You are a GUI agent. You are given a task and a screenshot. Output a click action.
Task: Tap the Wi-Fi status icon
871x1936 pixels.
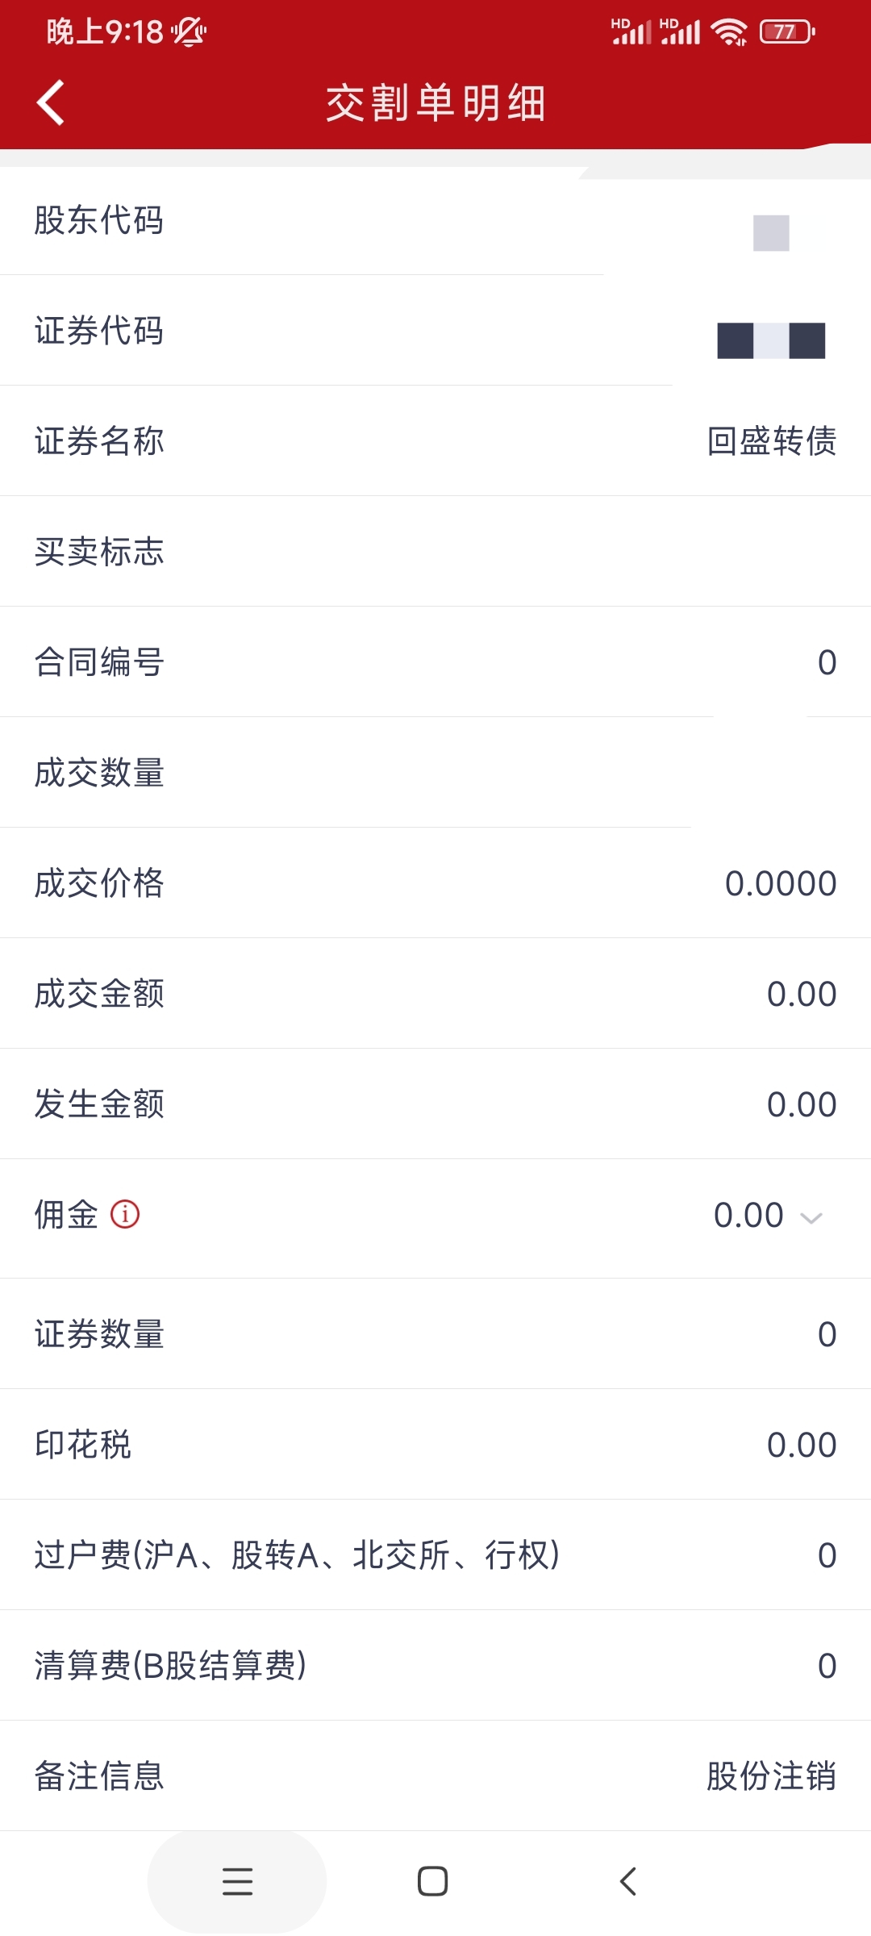729,32
